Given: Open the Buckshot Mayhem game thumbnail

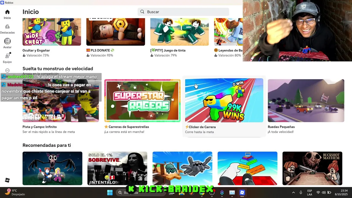Looking at the screenshot, I should click(x=312, y=168).
